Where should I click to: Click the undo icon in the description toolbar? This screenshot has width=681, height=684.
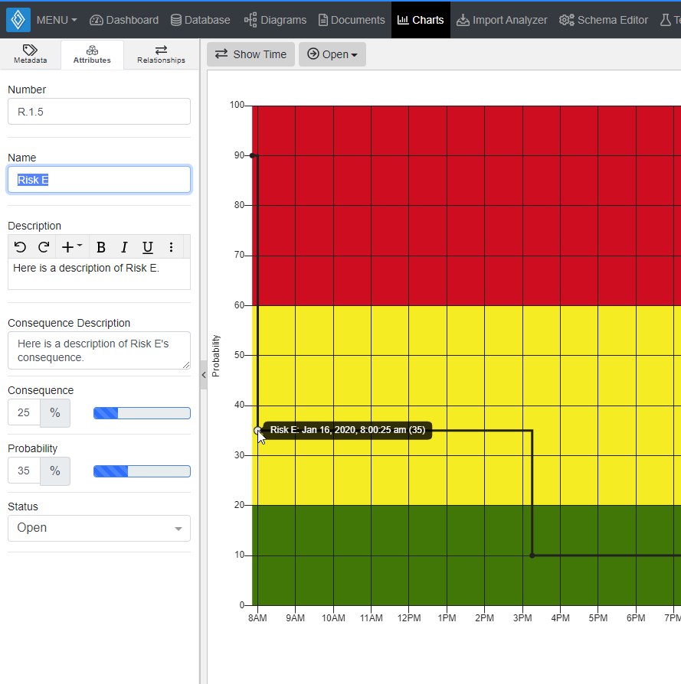(x=20, y=247)
